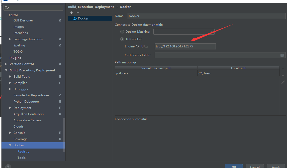
Task: Click the GUI Designer settings toggle icon
Action: point(60,20)
